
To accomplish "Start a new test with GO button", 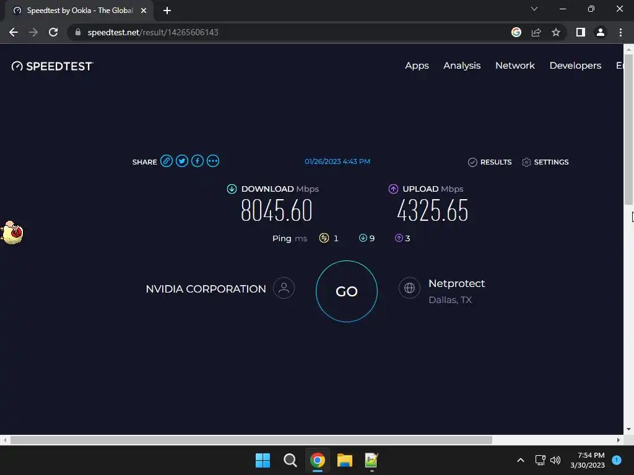I will pos(347,291).
